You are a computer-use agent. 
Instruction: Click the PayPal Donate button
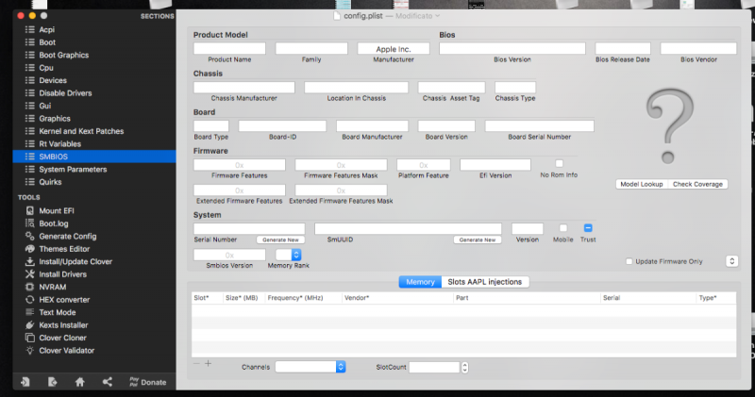[148, 382]
